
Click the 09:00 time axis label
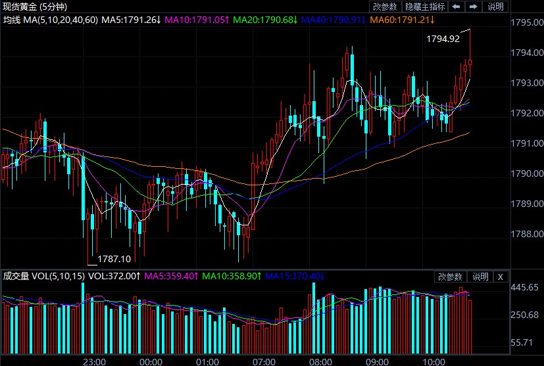coord(377,362)
